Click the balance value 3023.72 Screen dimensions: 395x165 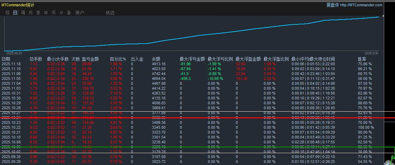tap(159, 162)
